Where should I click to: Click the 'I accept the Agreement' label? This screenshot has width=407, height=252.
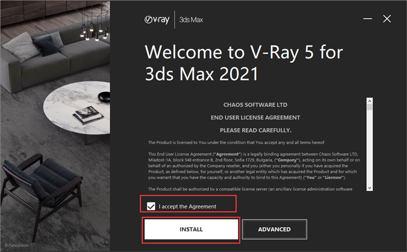click(x=187, y=206)
